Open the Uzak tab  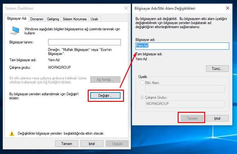[94, 19]
